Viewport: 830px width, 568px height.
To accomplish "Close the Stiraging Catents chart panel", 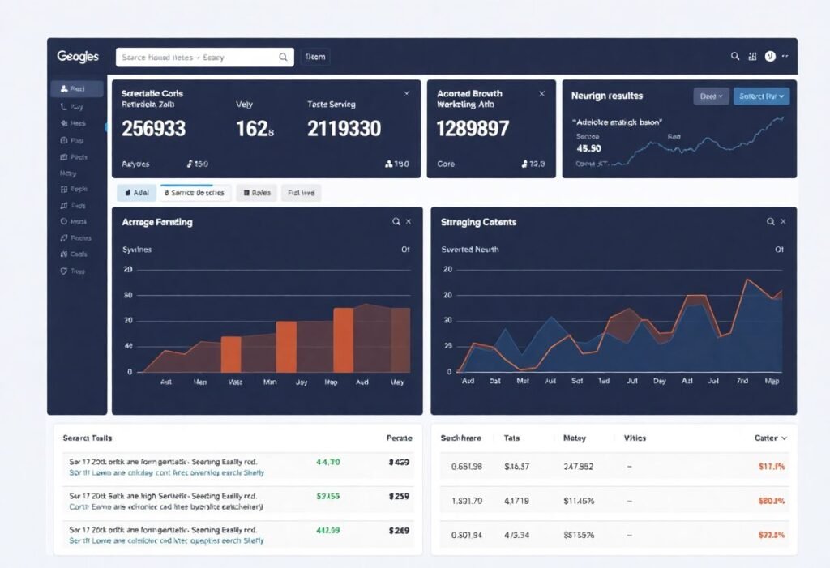I will point(783,222).
